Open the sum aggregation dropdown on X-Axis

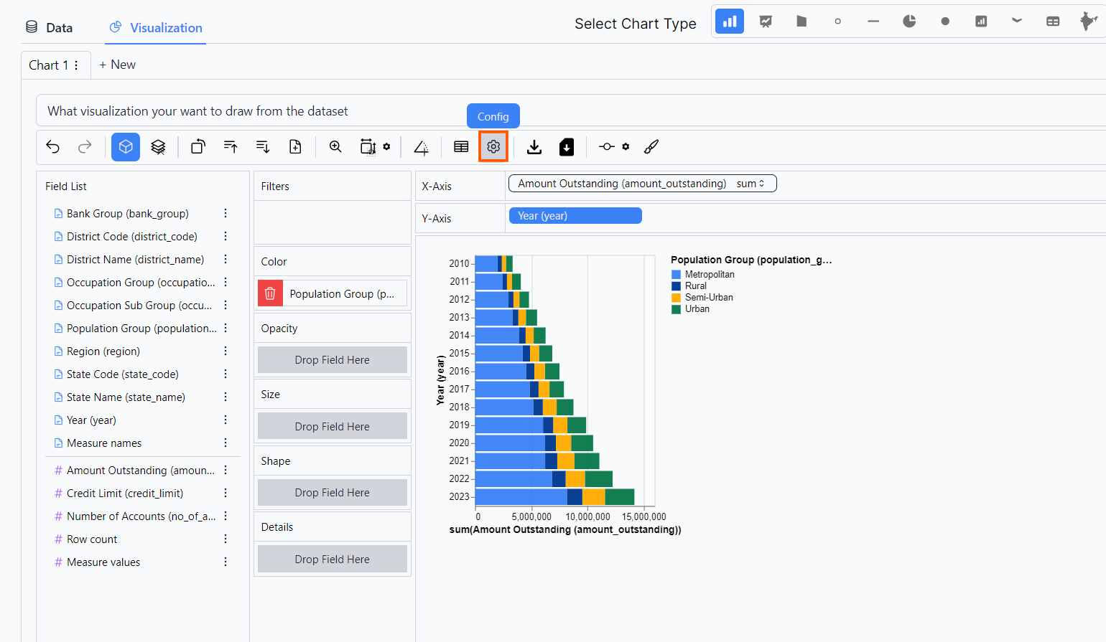click(750, 184)
